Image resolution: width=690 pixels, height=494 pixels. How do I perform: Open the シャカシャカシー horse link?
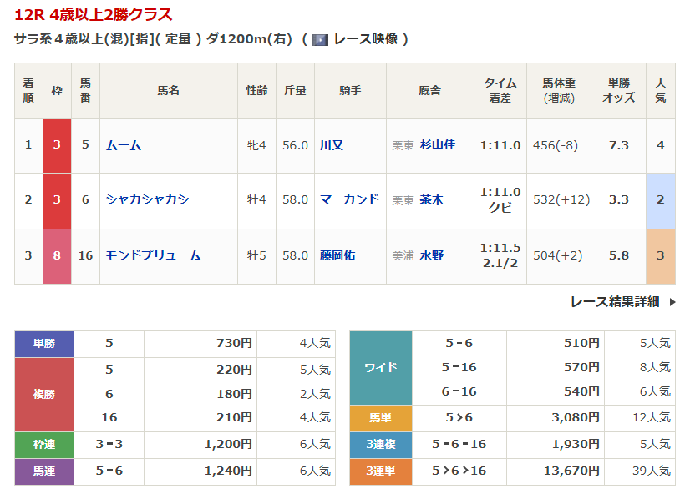153,199
